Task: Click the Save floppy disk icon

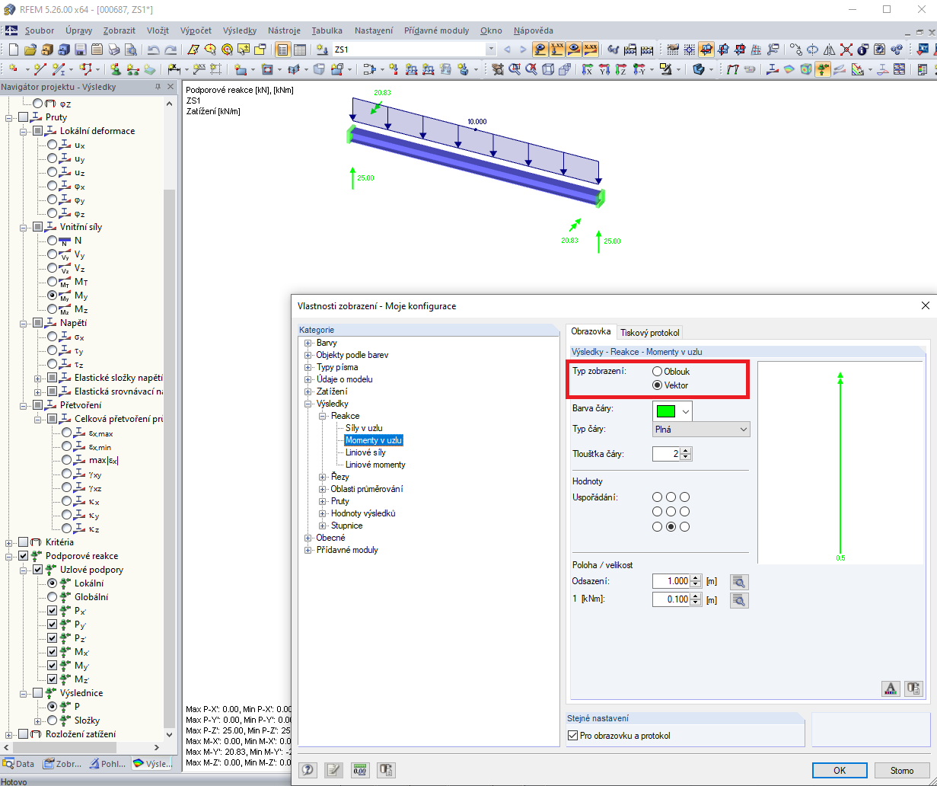Action: pos(81,50)
